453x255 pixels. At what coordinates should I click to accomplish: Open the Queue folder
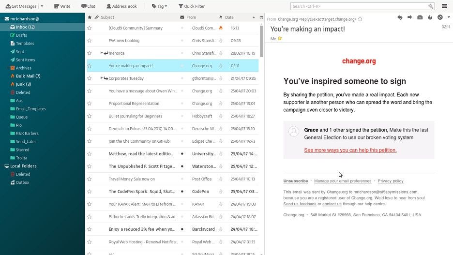[x=19, y=117]
